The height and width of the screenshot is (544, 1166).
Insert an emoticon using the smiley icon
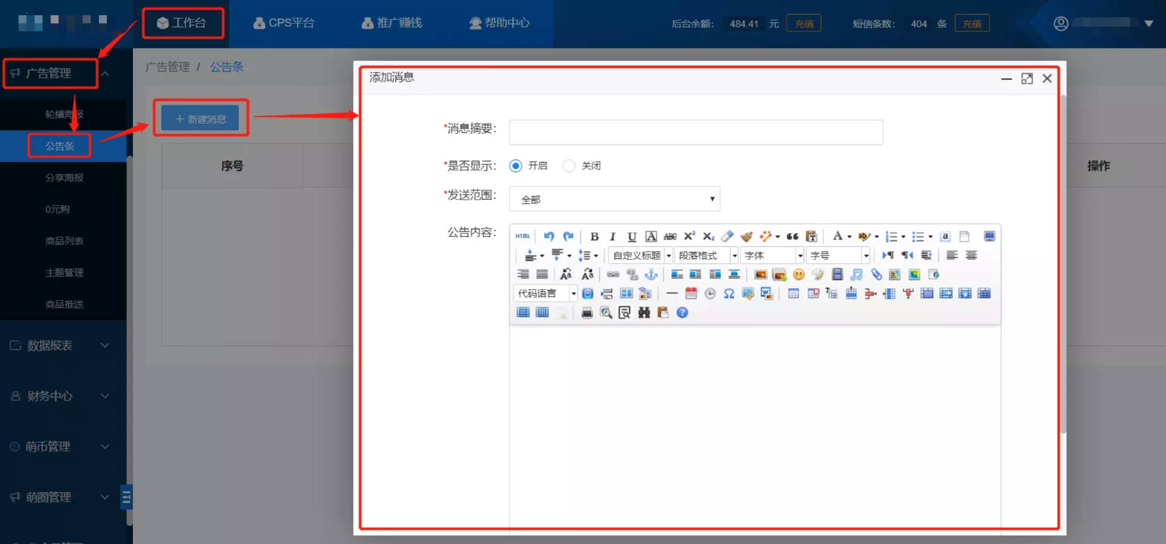click(x=799, y=275)
